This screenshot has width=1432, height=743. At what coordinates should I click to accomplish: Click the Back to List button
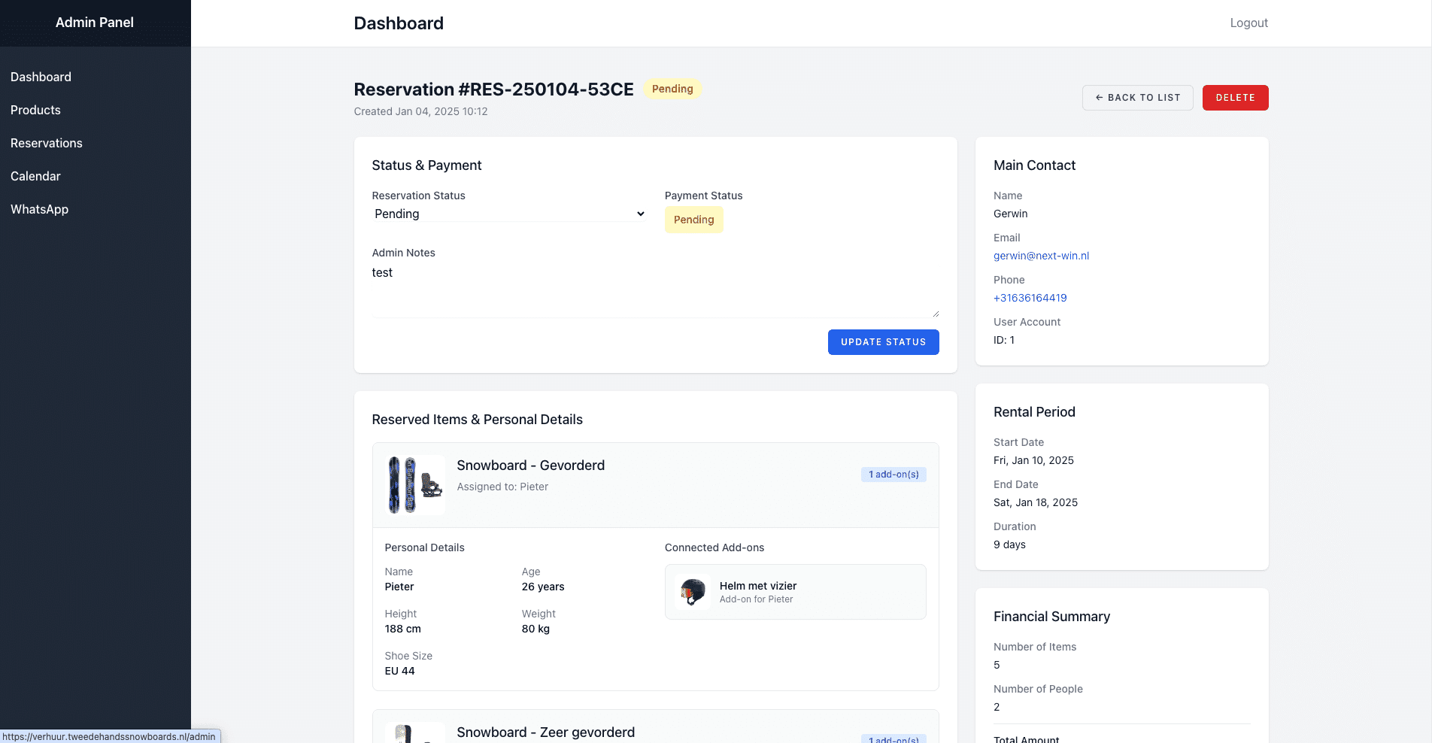1137,98
